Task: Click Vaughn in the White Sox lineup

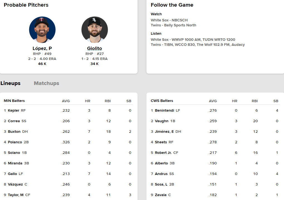Action: pos(161,121)
